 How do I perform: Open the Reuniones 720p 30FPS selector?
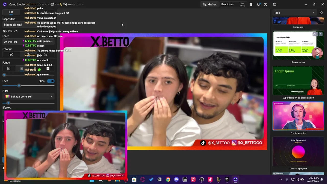(233, 4)
